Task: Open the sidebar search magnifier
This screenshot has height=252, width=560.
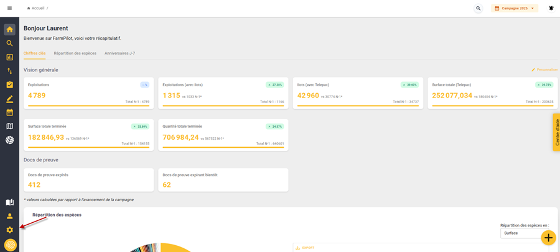Action: click(x=9, y=43)
